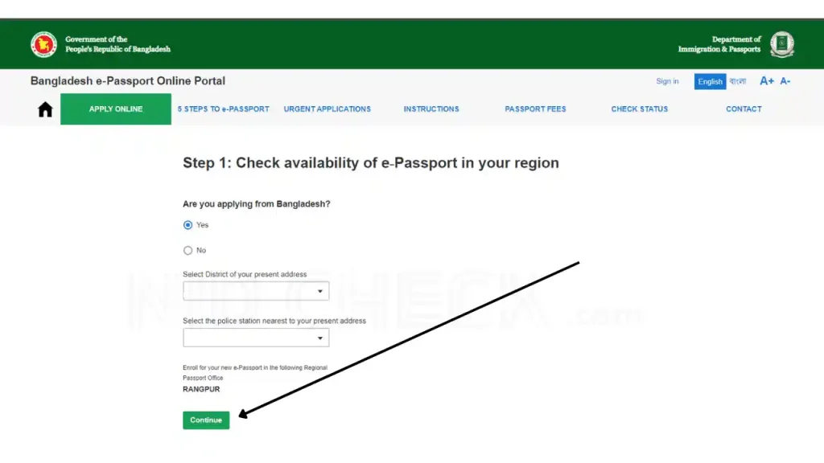The height and width of the screenshot is (463, 824).
Task: Increase font size with A+ icon
Action: coord(766,81)
